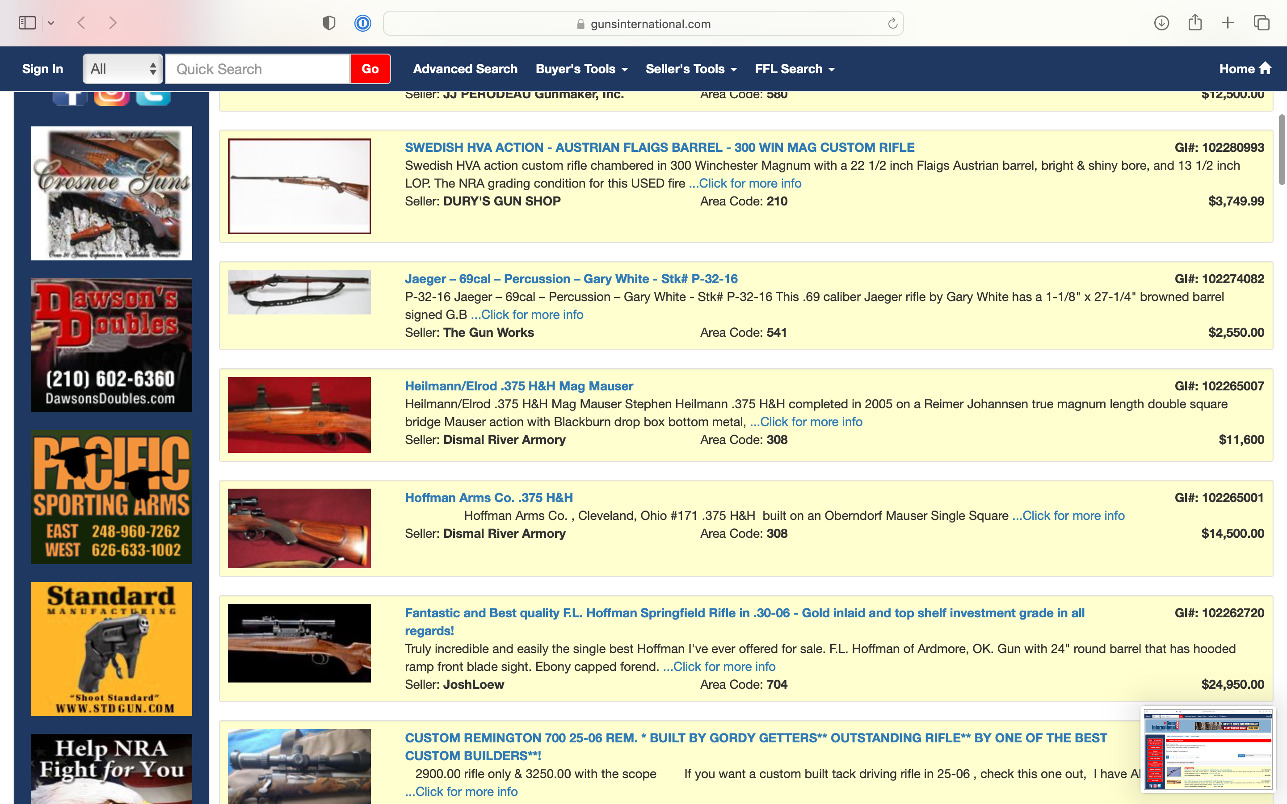This screenshot has height=804, width=1287.
Task: Show the downloads icon in toolbar
Action: (1161, 23)
